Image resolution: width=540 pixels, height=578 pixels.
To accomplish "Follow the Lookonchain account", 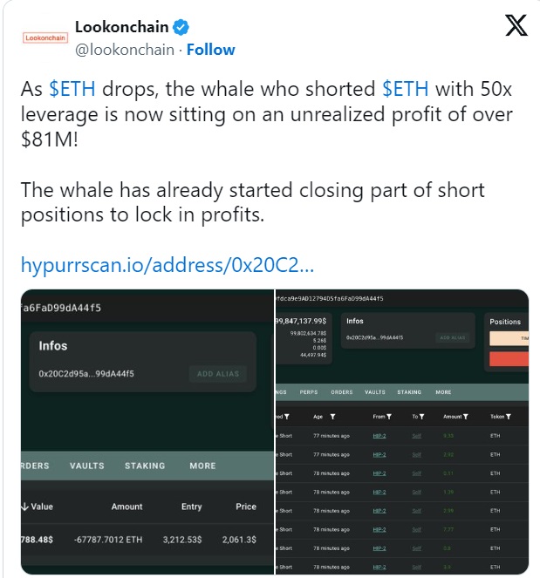I will [x=210, y=50].
